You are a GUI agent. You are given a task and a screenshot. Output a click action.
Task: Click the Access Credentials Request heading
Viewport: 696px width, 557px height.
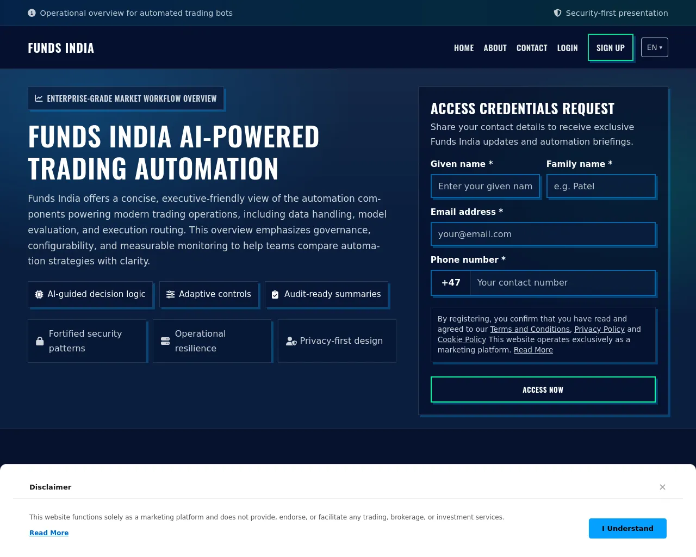(x=523, y=108)
